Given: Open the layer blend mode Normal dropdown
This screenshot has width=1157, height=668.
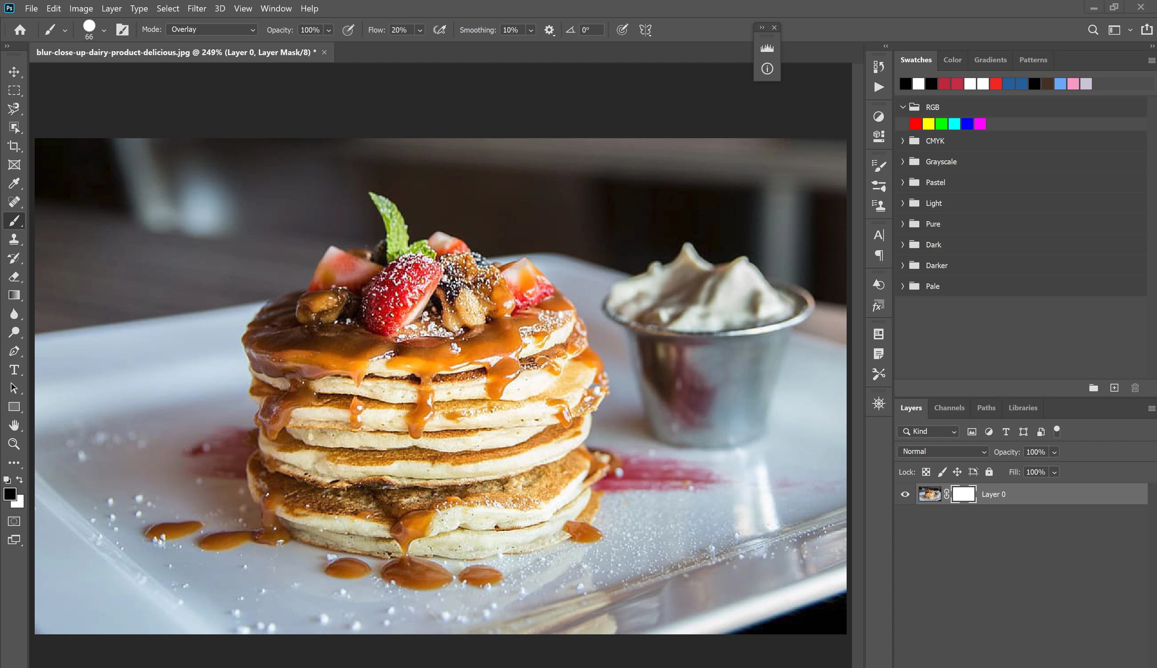Looking at the screenshot, I should click(943, 451).
